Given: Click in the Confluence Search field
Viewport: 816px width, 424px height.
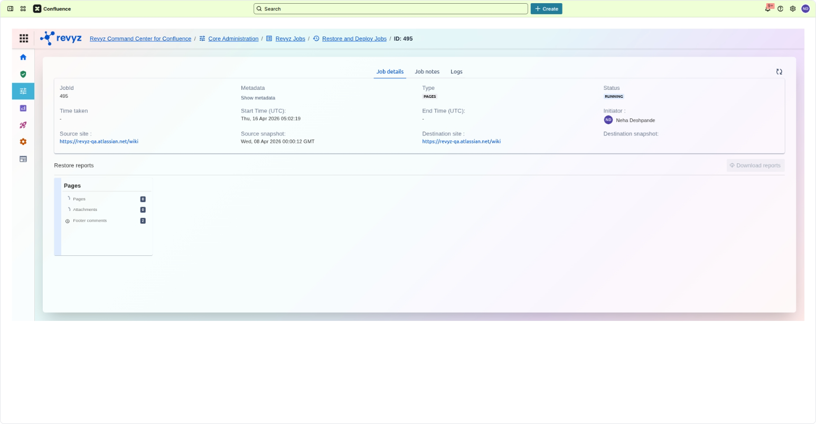Looking at the screenshot, I should tap(391, 8).
